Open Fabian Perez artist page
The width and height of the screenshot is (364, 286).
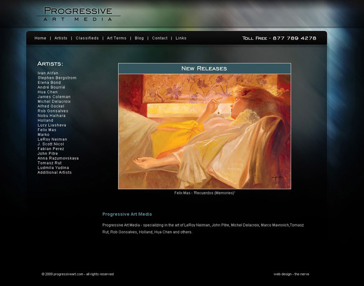[x=51, y=149]
